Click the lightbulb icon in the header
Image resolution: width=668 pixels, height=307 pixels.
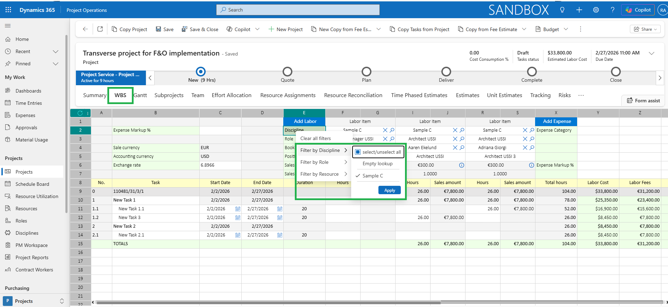point(562,10)
